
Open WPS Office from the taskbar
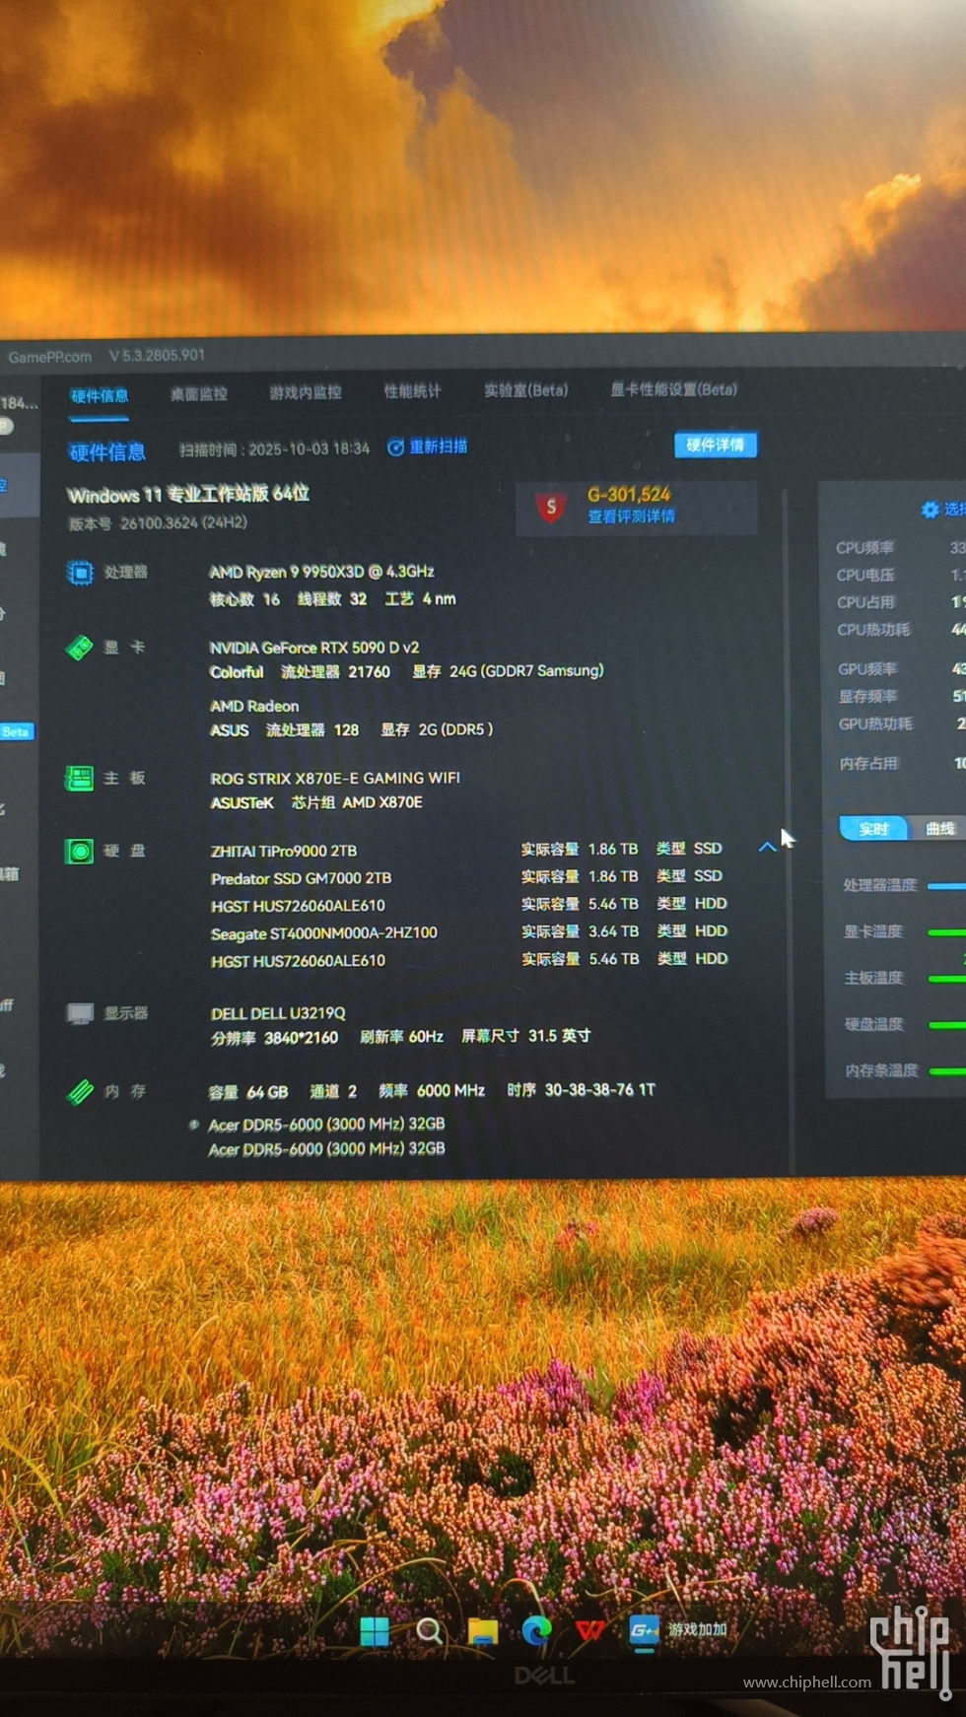coord(589,1631)
